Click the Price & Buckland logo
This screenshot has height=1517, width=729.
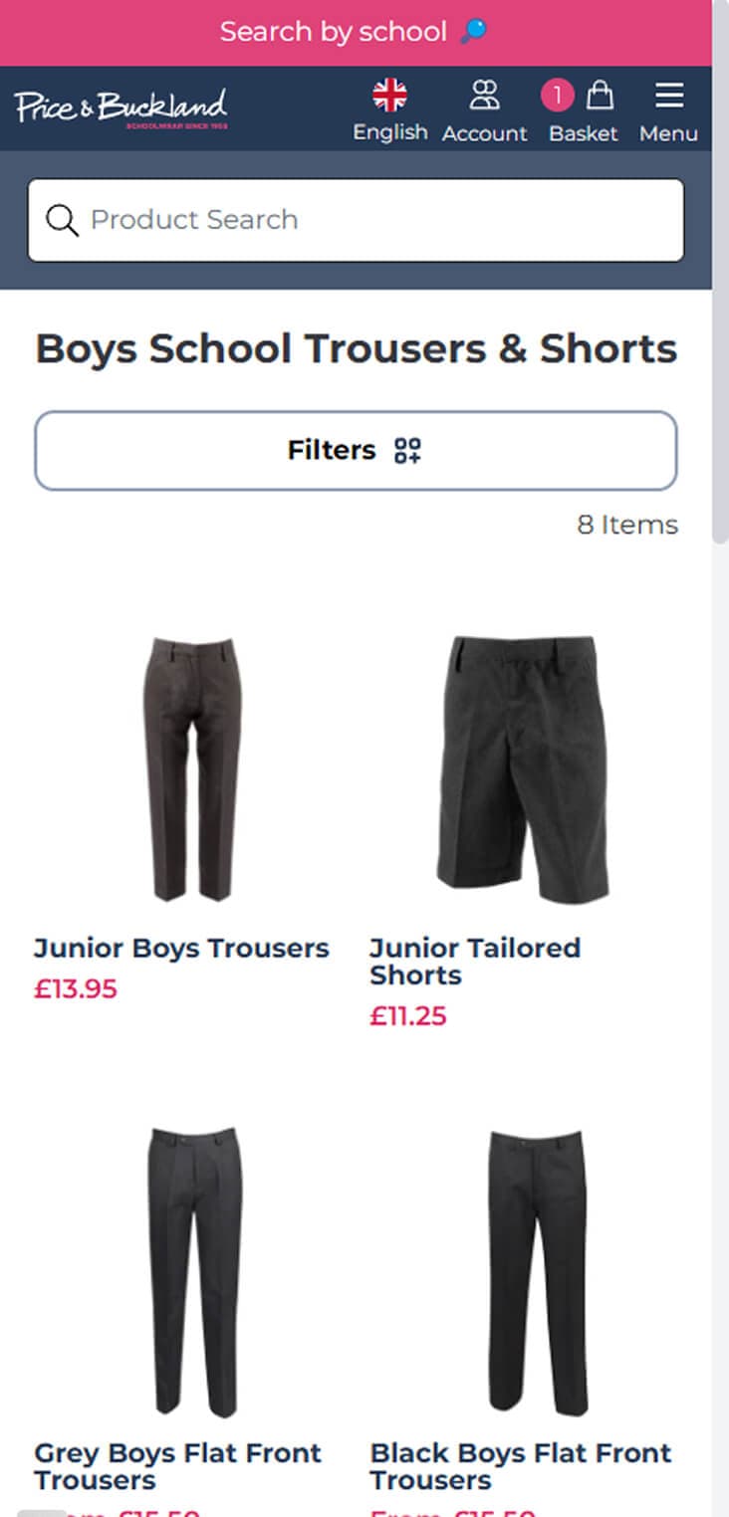pyautogui.click(x=121, y=108)
